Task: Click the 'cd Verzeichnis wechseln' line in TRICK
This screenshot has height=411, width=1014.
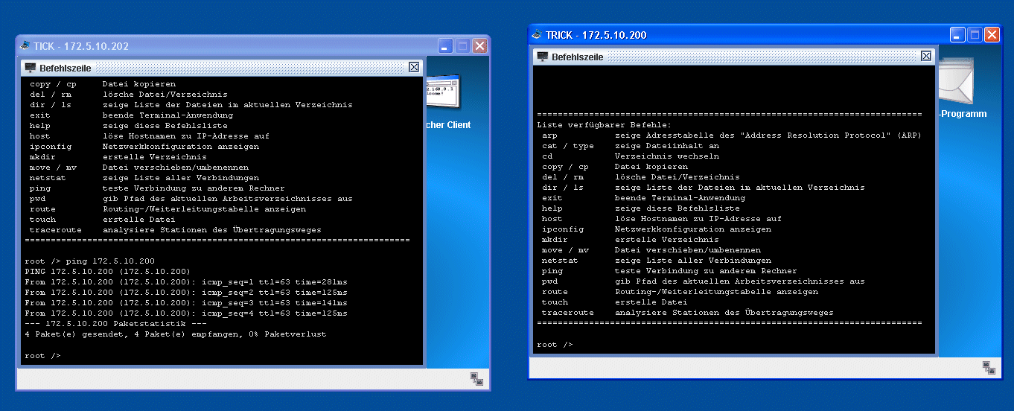Action: (x=631, y=156)
